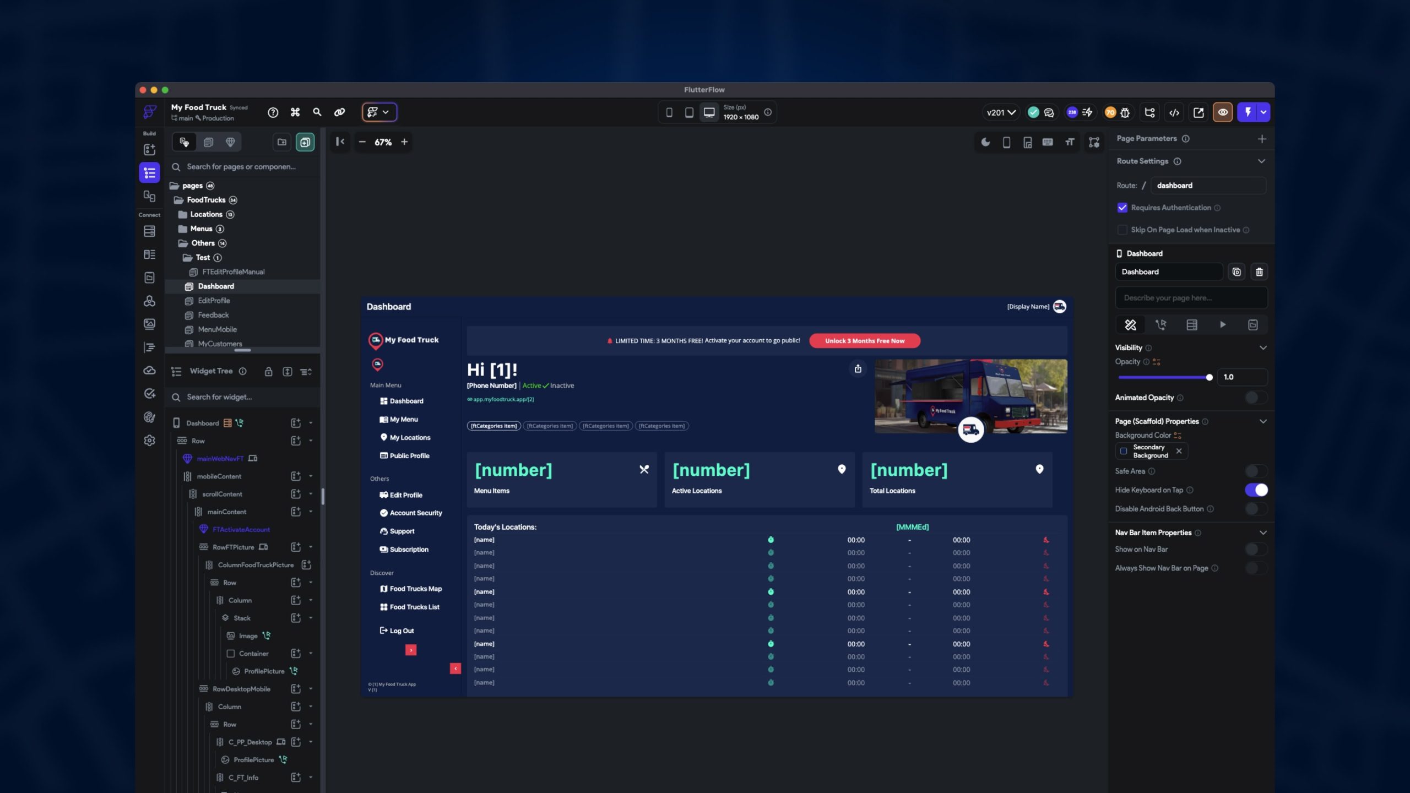Open project search magnifier in top bar

pos(317,112)
